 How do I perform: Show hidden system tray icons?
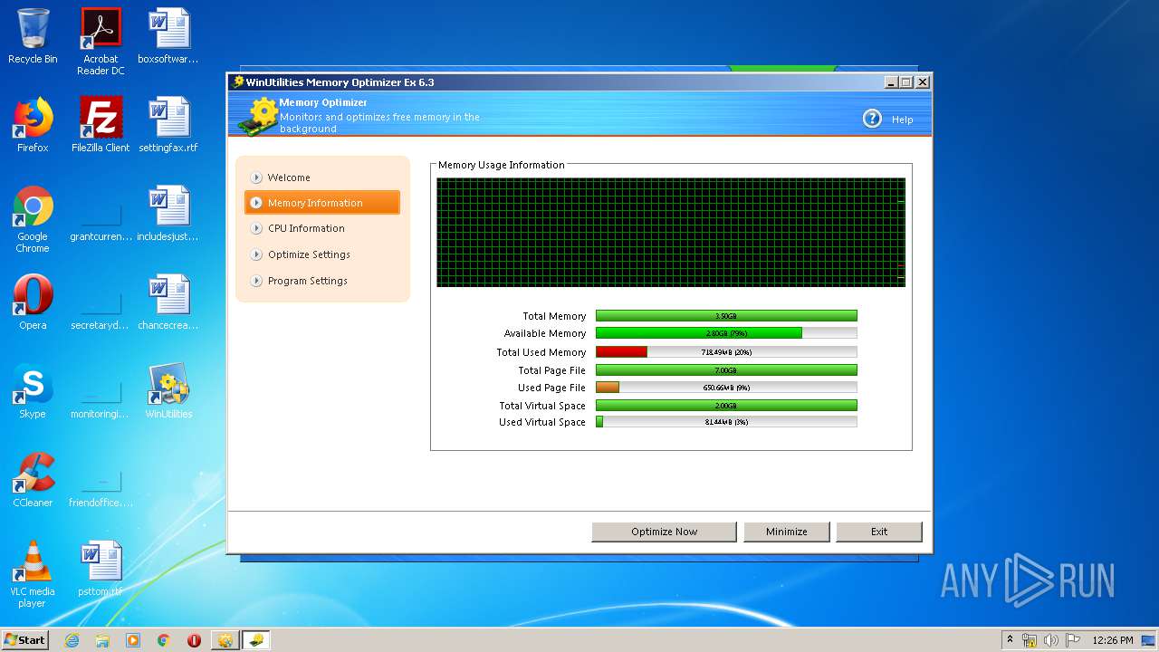point(1011,640)
